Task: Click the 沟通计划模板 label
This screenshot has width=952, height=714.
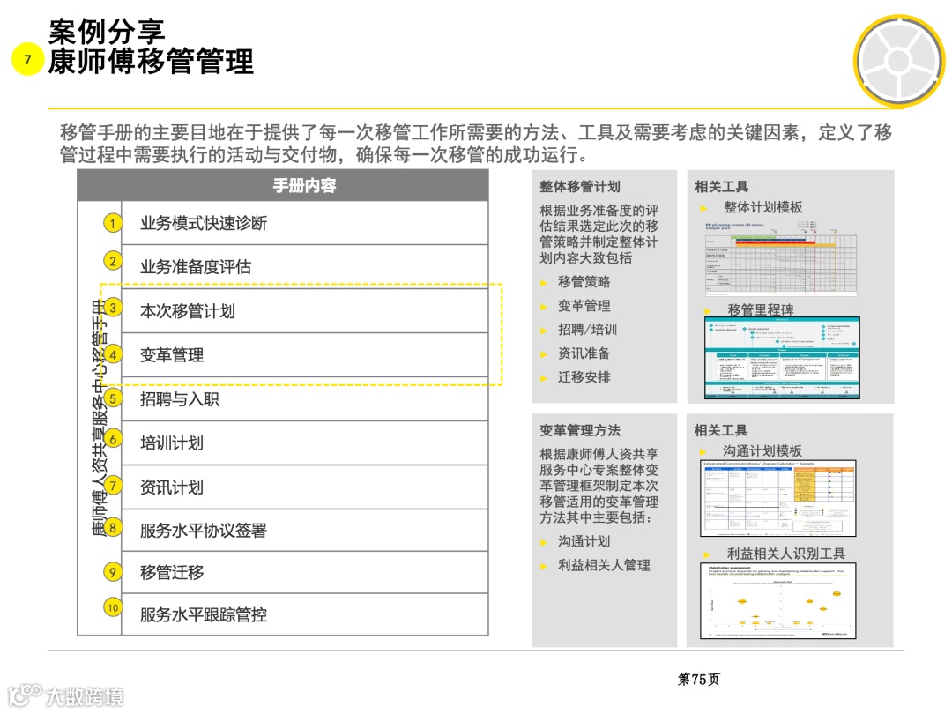Action: [762, 451]
